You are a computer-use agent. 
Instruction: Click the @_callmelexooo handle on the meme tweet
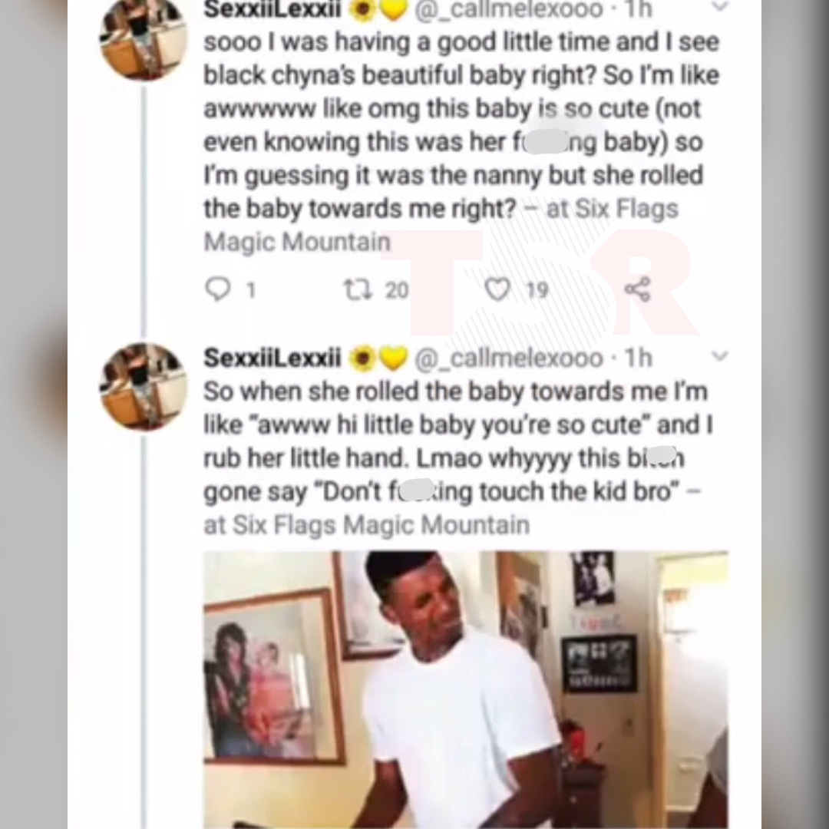[x=509, y=359]
